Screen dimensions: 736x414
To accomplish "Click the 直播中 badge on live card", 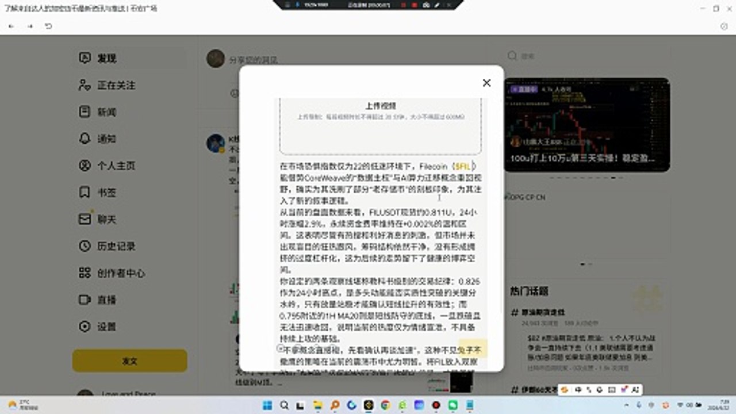I will 524,90.
